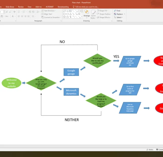Select the curved arc shape in the gallery

pyautogui.click(x=73, y=17)
